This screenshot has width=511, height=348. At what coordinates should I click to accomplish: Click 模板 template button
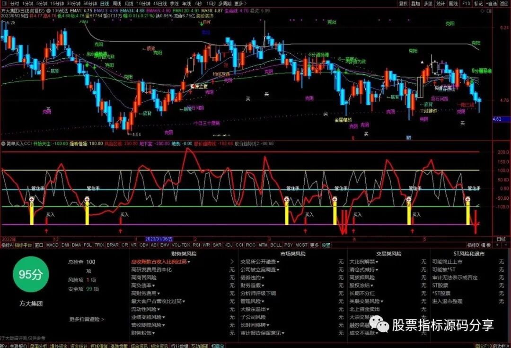point(485,245)
